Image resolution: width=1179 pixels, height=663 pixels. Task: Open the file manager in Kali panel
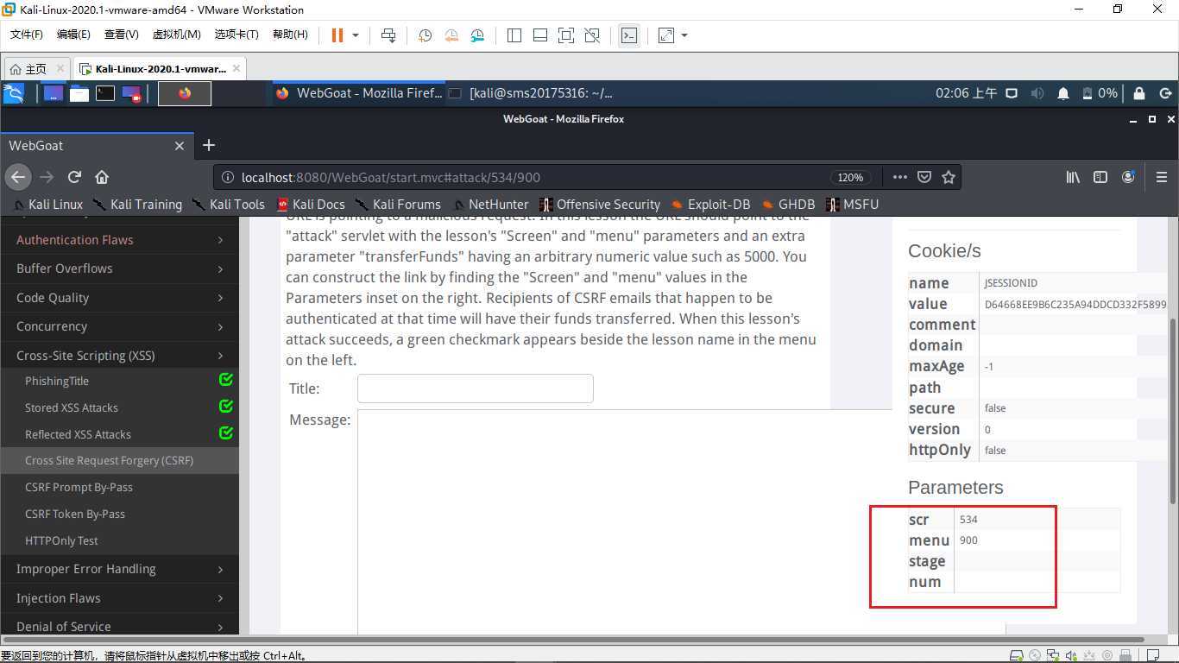coord(79,93)
